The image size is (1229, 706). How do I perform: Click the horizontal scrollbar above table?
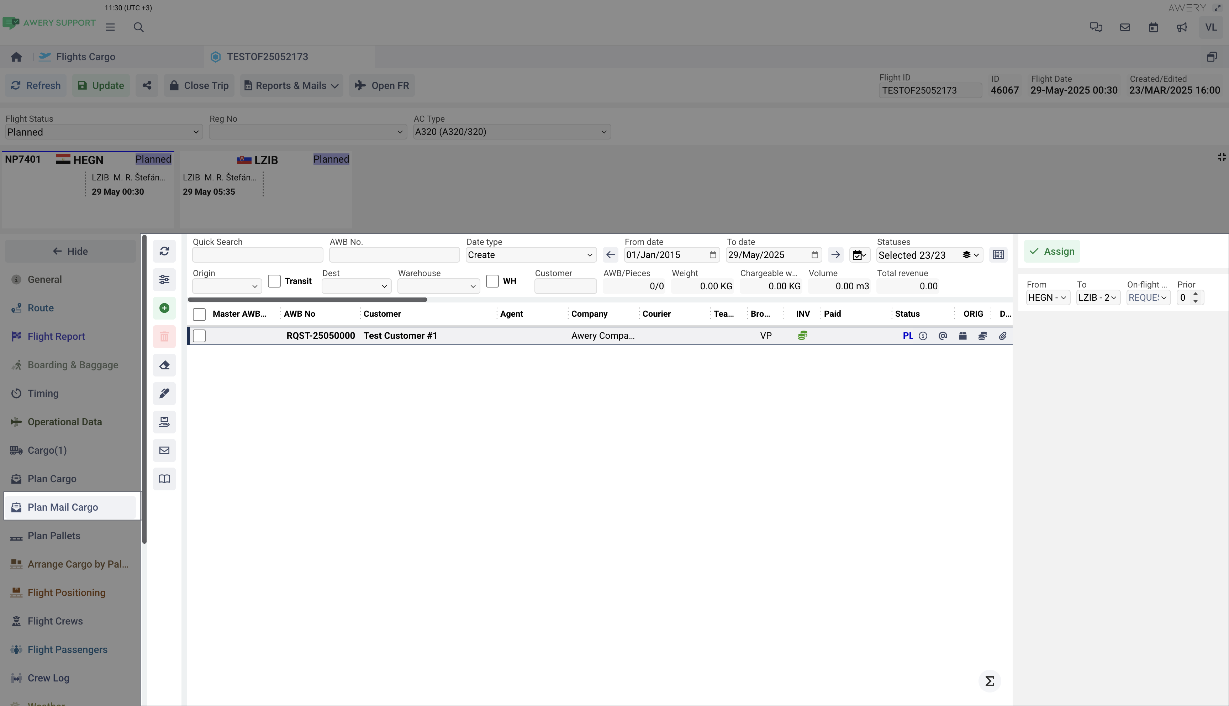click(x=307, y=300)
